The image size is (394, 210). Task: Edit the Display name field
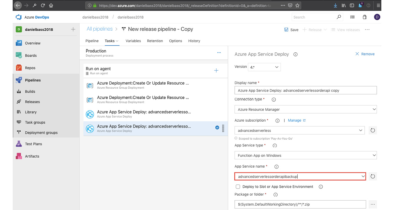[x=306, y=90]
